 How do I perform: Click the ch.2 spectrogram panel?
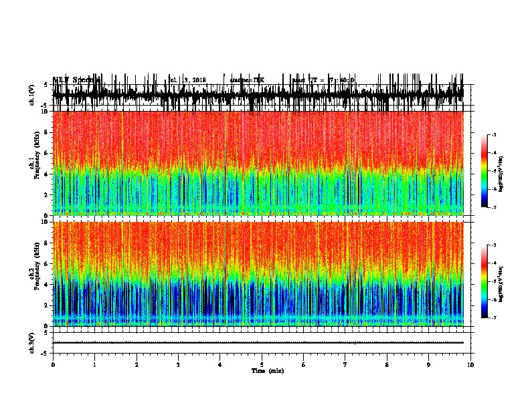(x=258, y=274)
